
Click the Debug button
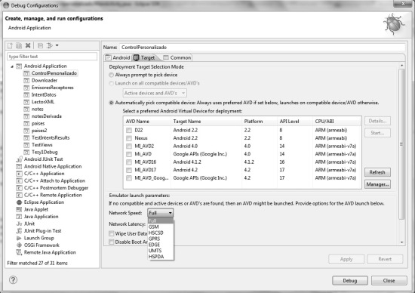click(350, 281)
